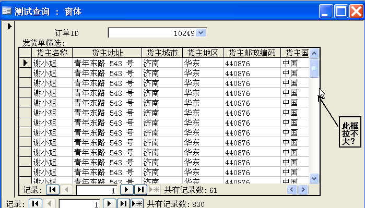Click the main form record selector arrow

point(9,26)
